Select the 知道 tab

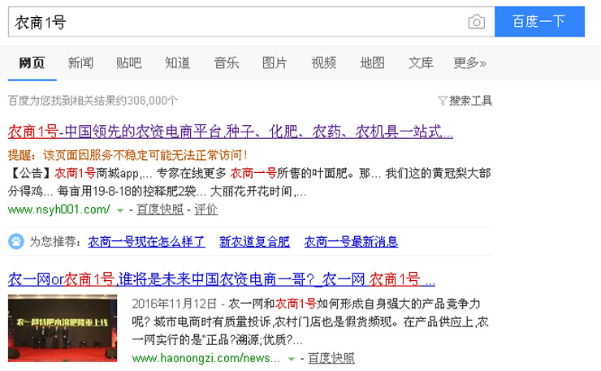coord(177,63)
